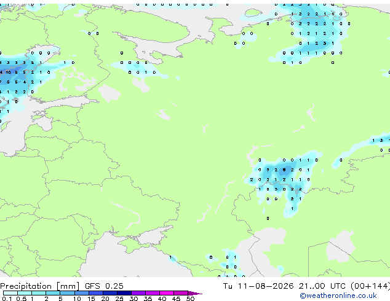Open the weatheronline.co.uk link
390x301 pixels.
click(338, 295)
